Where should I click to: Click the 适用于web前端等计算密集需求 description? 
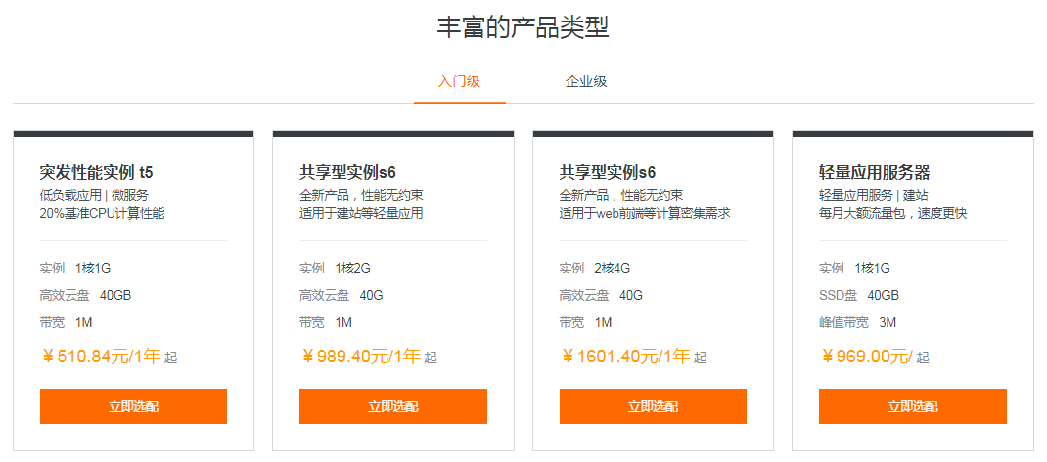pos(644,213)
